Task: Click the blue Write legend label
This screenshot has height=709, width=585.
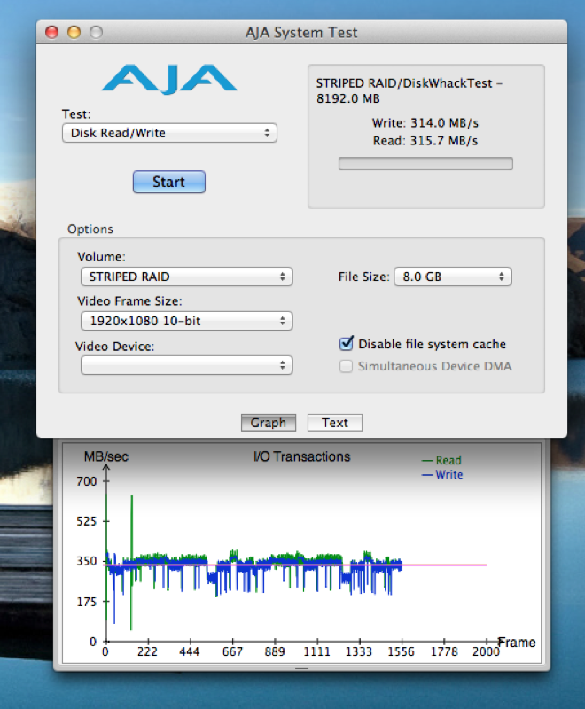Action: pos(448,475)
